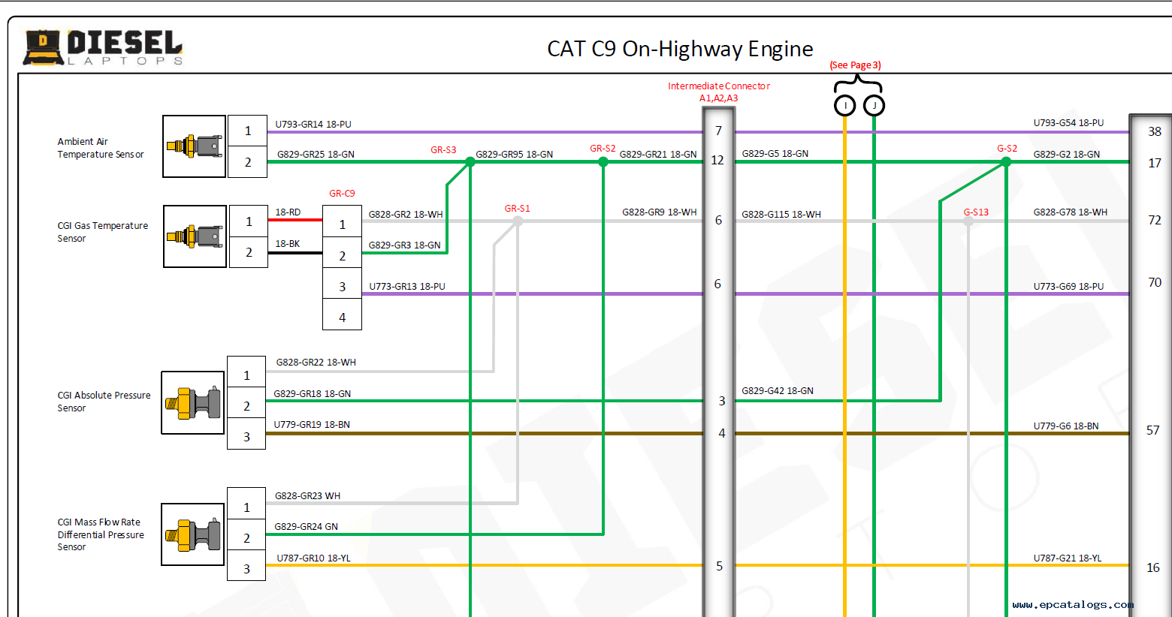Click wire label U787-GR10 18-YL

[313, 558]
